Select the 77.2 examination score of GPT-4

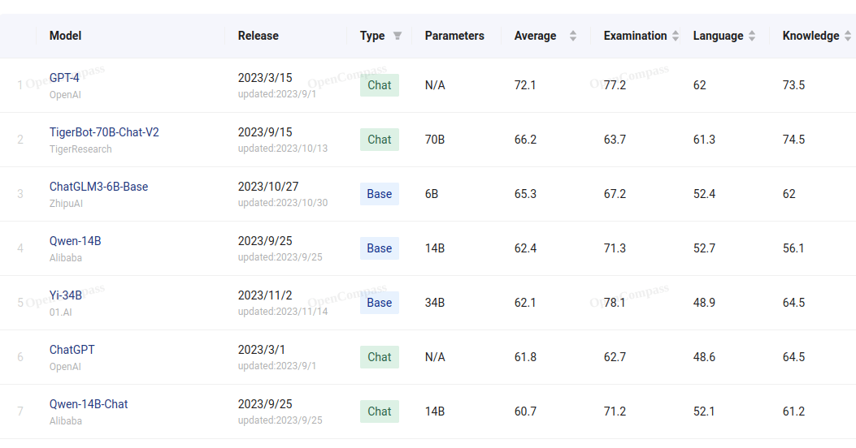click(615, 85)
